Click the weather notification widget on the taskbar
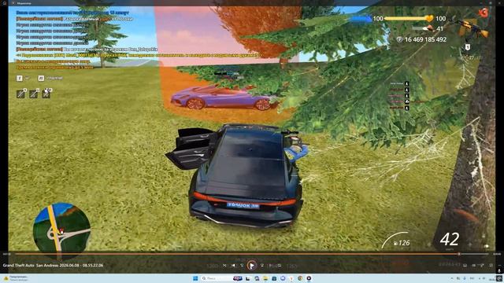The image size is (504, 283). (16, 278)
